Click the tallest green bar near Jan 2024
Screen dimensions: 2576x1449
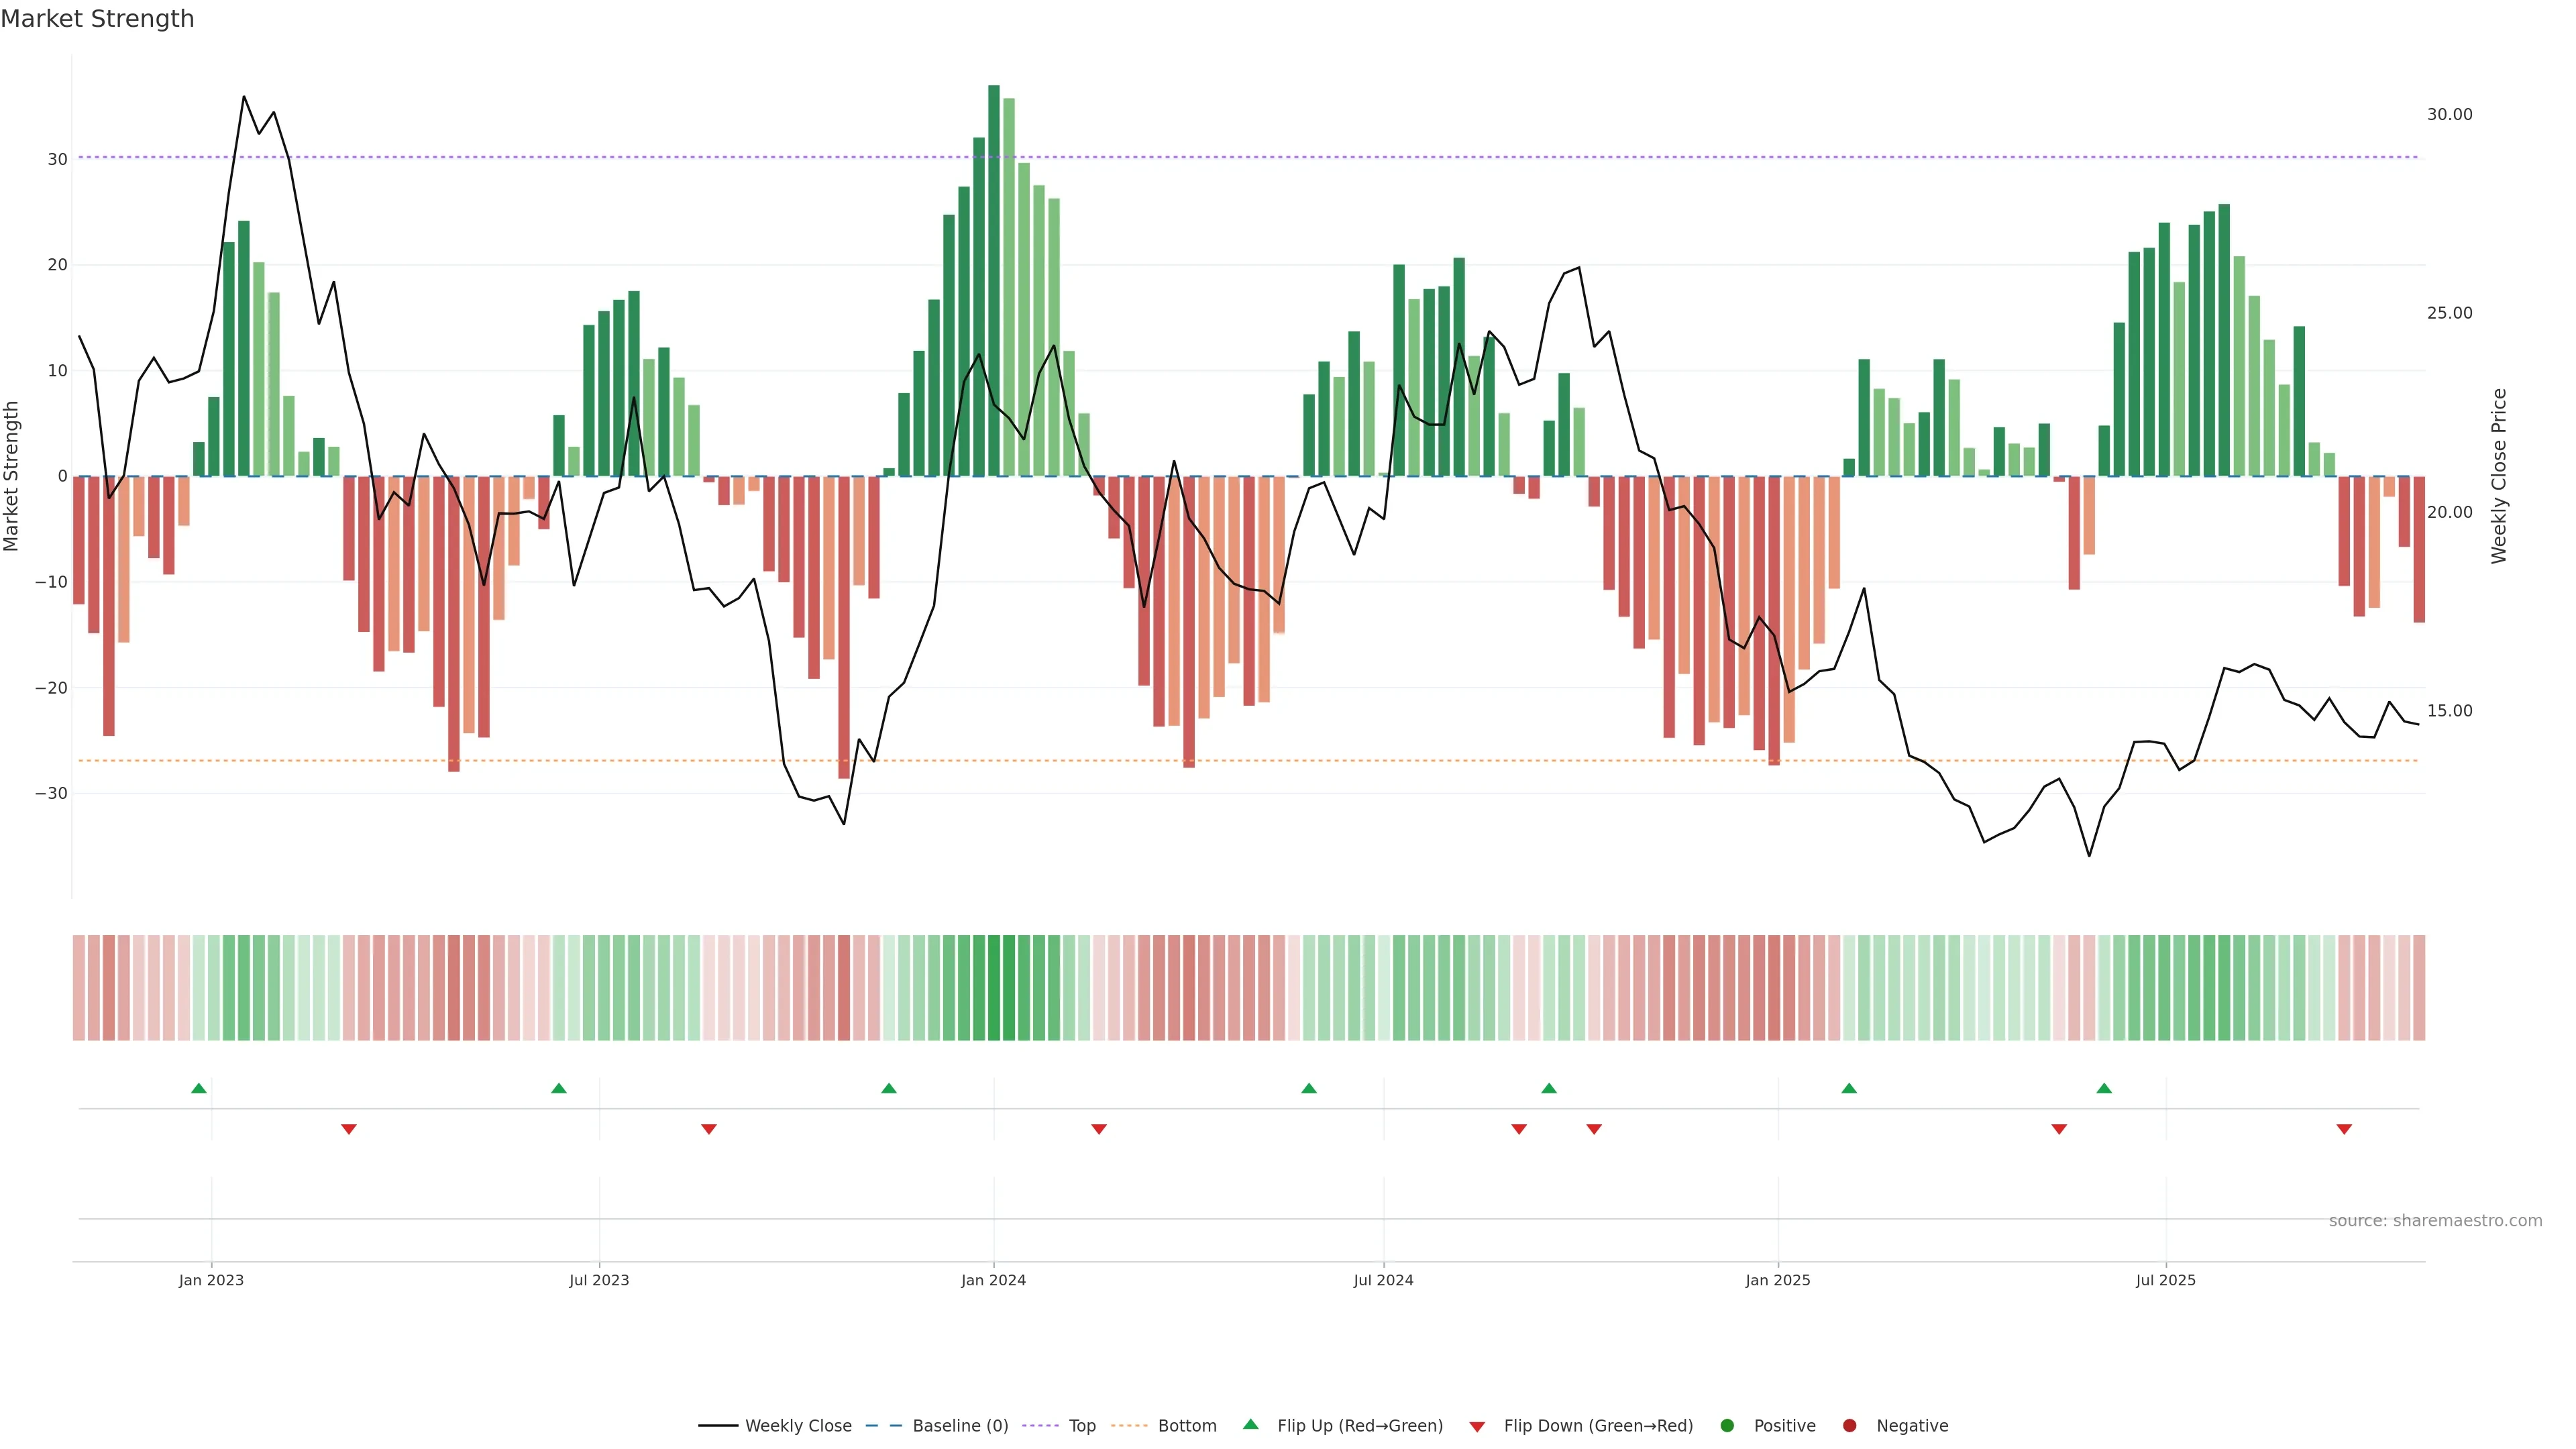pos(993,280)
